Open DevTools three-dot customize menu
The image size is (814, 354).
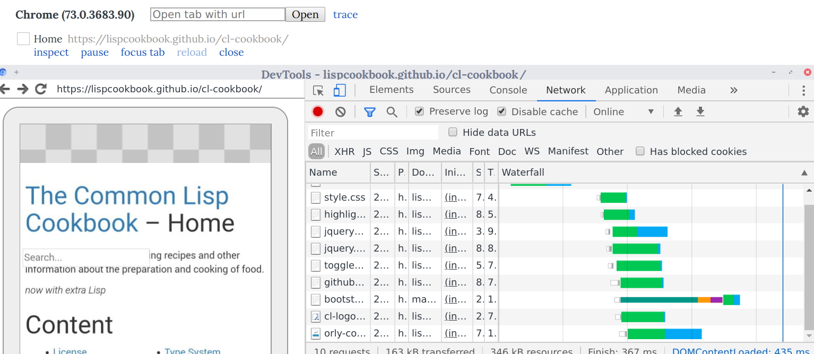(x=803, y=90)
